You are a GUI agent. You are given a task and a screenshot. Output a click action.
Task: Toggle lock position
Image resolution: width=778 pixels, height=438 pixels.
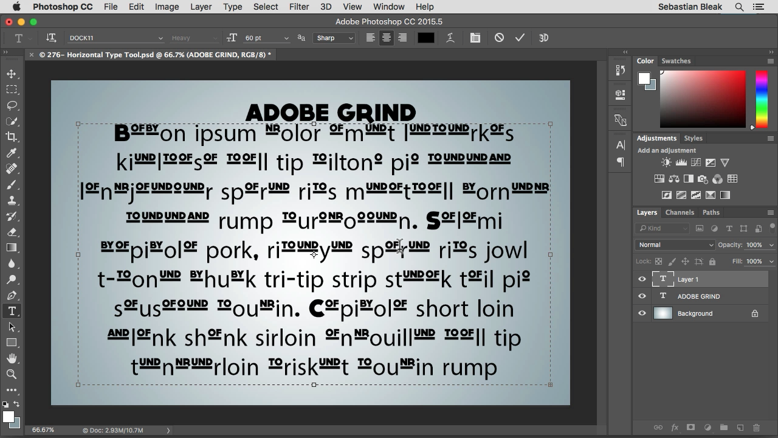pos(685,262)
